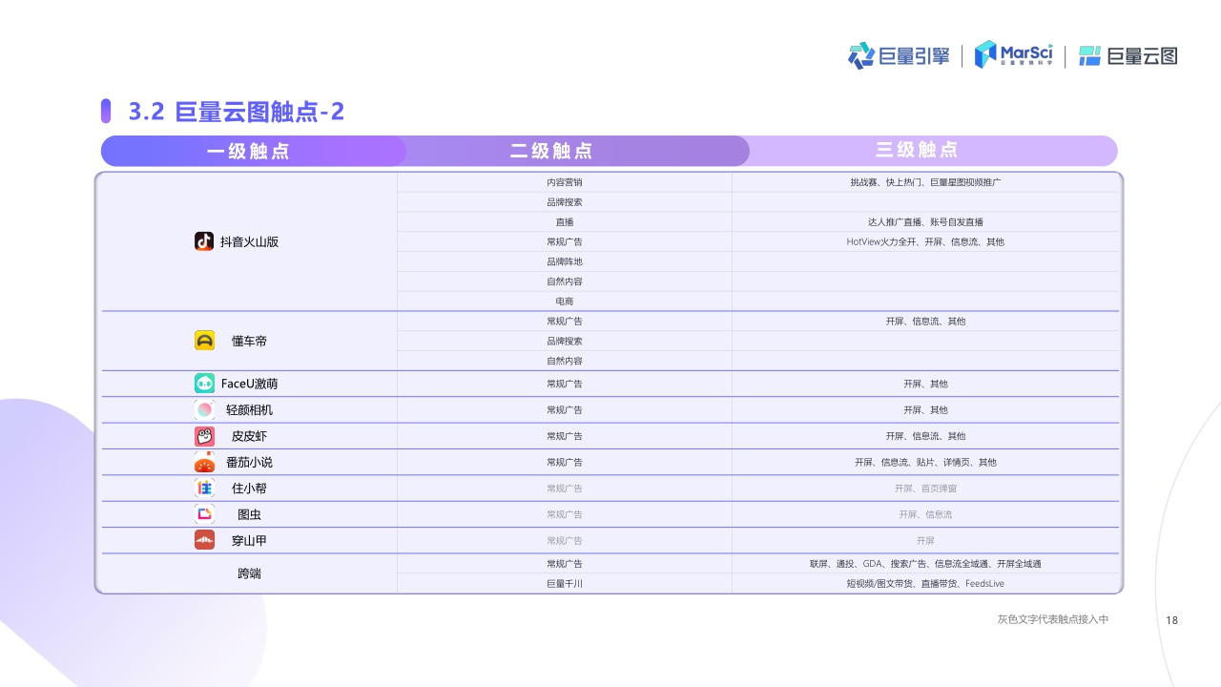Select the 懂车帝 car icon
The height and width of the screenshot is (687, 1221).
[204, 340]
